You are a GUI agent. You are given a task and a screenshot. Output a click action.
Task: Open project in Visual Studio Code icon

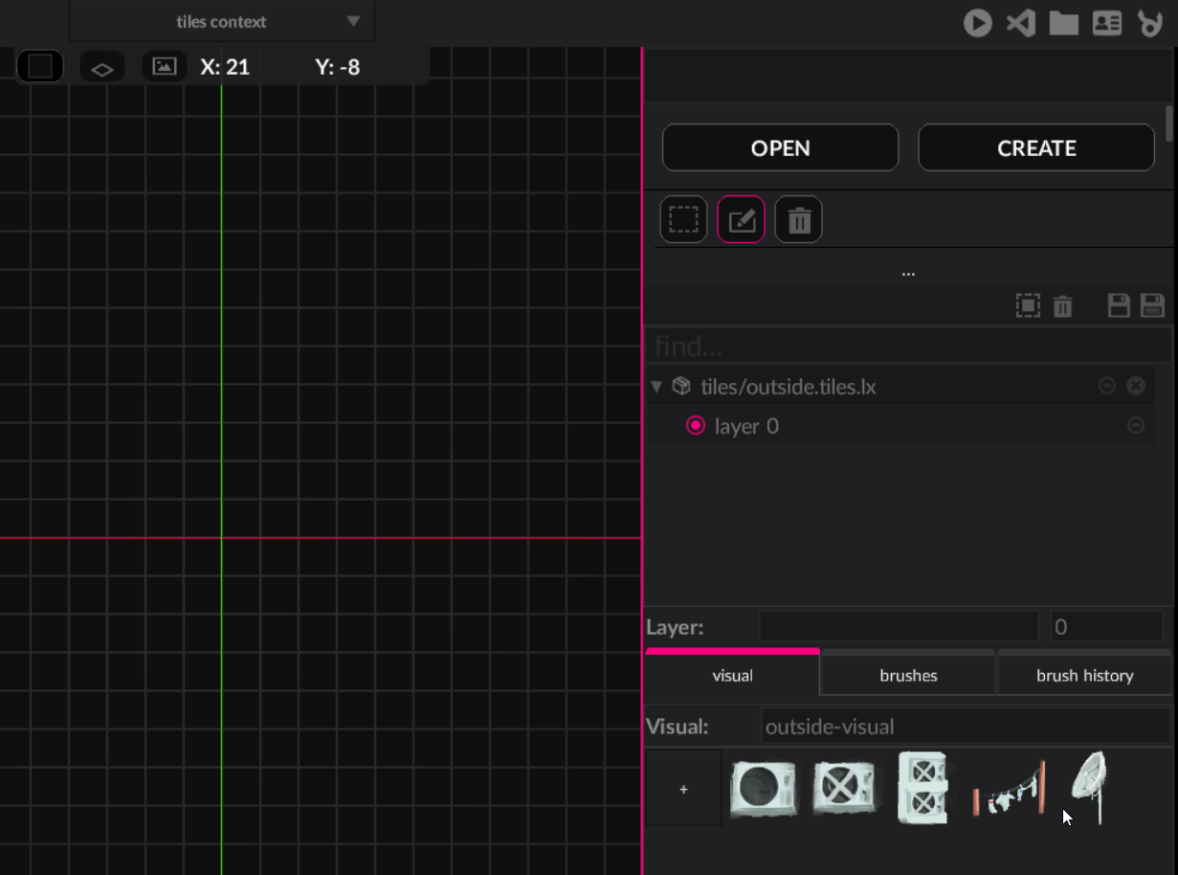pos(1020,22)
